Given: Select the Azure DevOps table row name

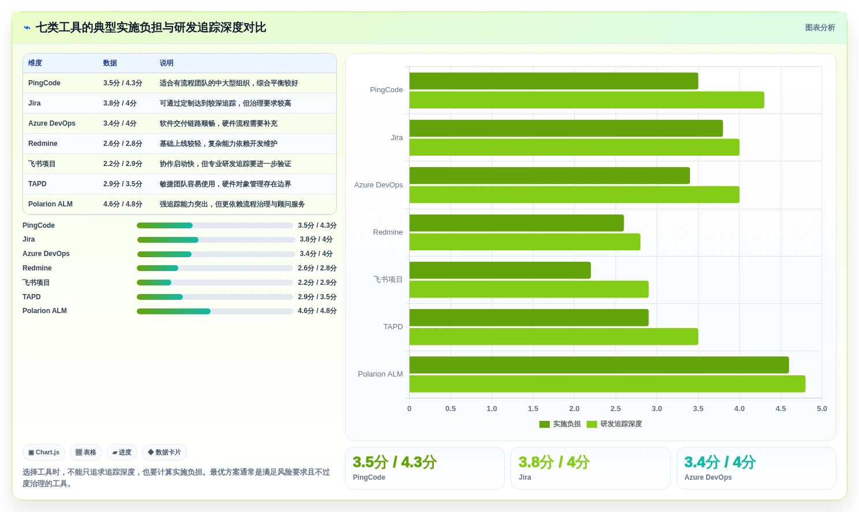Looking at the screenshot, I should pyautogui.click(x=52, y=123).
